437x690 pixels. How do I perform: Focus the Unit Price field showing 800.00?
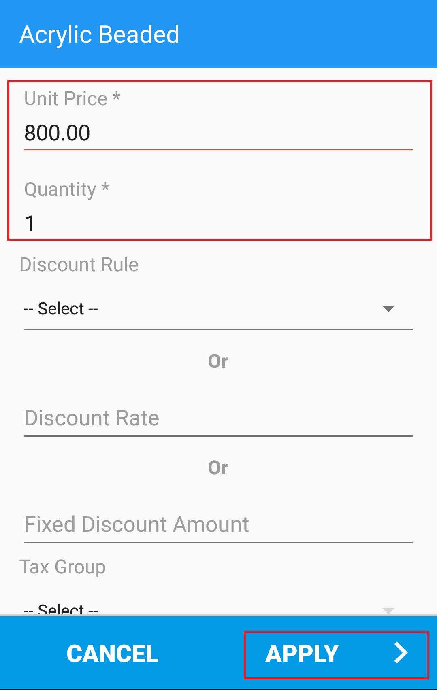(x=218, y=134)
